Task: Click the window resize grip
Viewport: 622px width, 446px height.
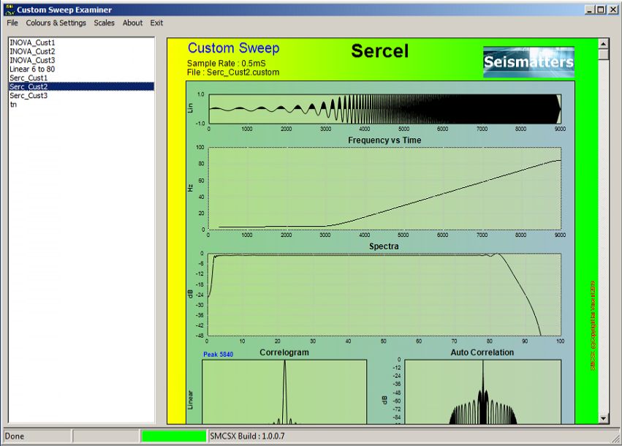Action: (x=616, y=438)
